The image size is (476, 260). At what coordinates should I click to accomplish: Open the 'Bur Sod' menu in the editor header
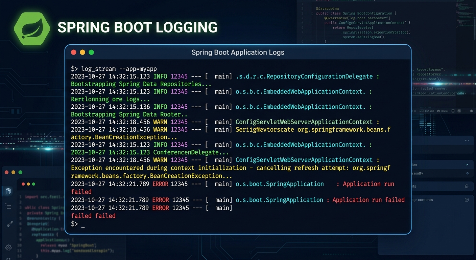click(x=430, y=111)
